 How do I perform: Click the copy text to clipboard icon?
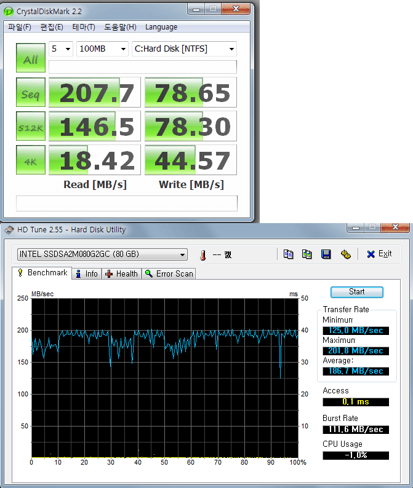pyautogui.click(x=288, y=254)
